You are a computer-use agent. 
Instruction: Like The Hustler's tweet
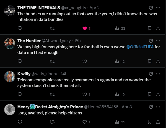85,61
